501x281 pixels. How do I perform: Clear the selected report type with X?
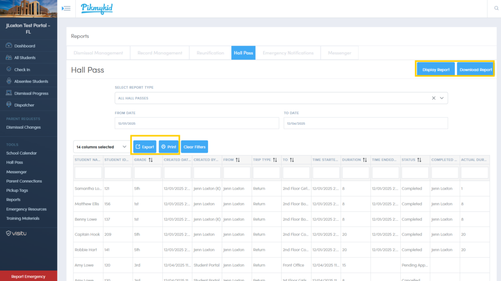coord(433,98)
